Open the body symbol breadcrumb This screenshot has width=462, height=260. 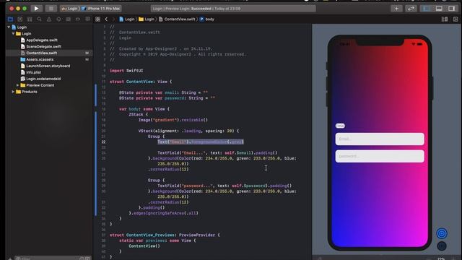click(207, 19)
